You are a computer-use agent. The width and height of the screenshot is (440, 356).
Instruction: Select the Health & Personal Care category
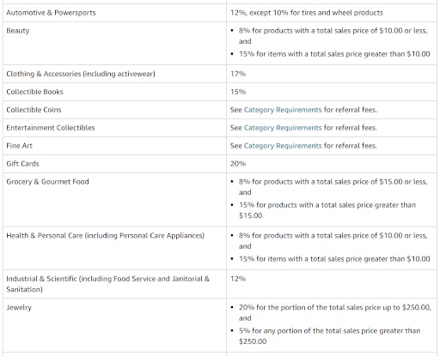(x=106, y=236)
